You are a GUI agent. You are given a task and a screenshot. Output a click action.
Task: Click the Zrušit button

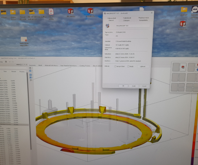point(133,85)
